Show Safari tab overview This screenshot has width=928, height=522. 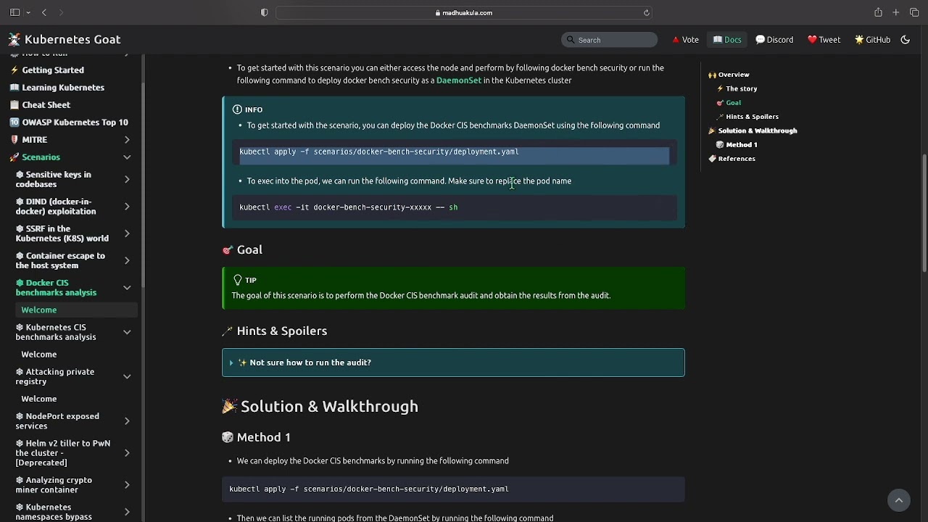coord(914,12)
